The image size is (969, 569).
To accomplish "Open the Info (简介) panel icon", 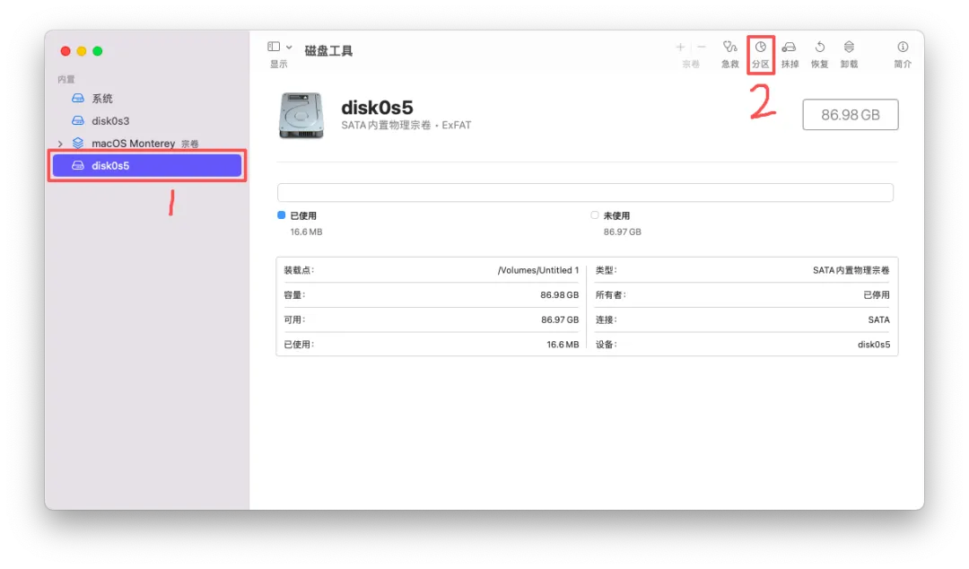I will 903,47.
